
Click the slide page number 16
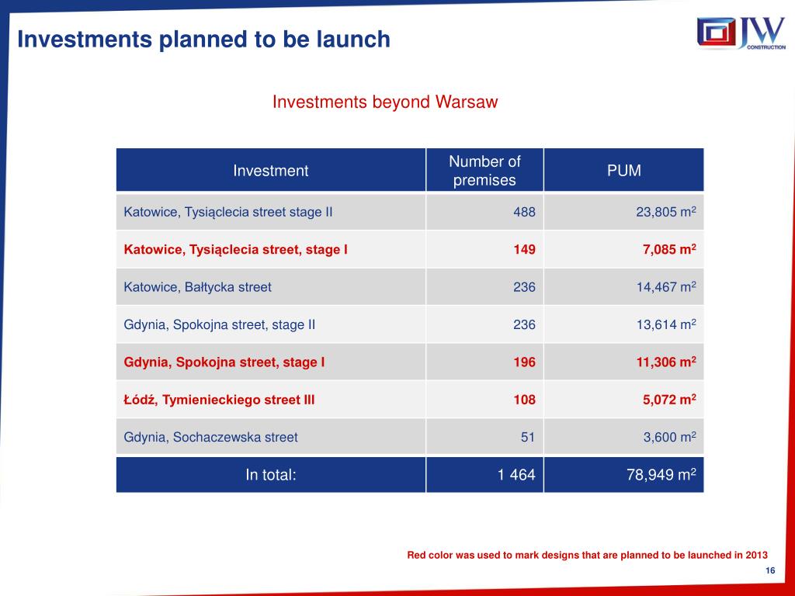770,570
